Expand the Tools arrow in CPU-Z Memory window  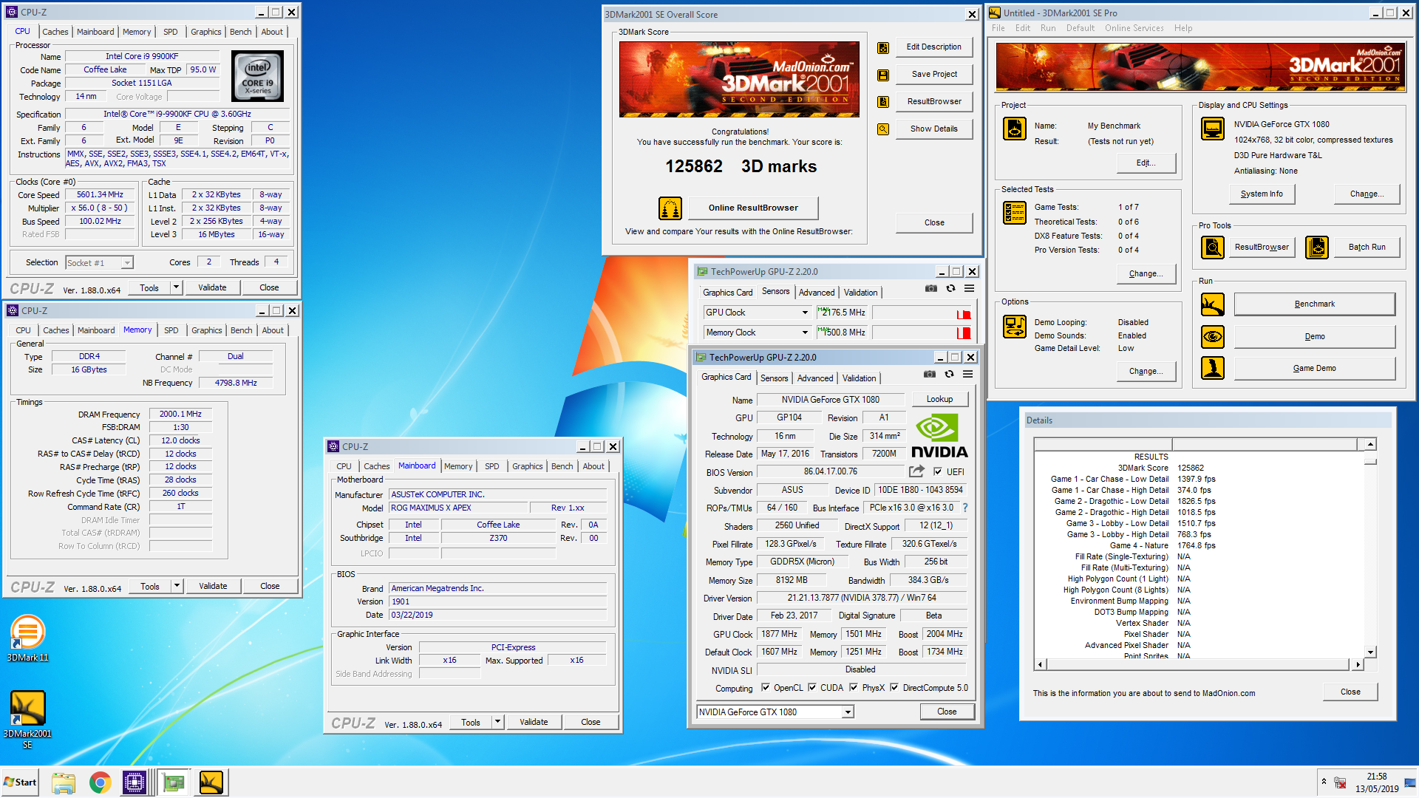click(x=177, y=586)
